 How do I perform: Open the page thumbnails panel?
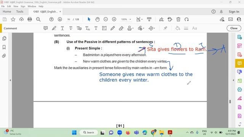(4, 38)
